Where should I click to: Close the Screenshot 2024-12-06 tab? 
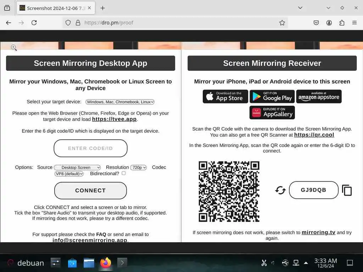(89, 8)
